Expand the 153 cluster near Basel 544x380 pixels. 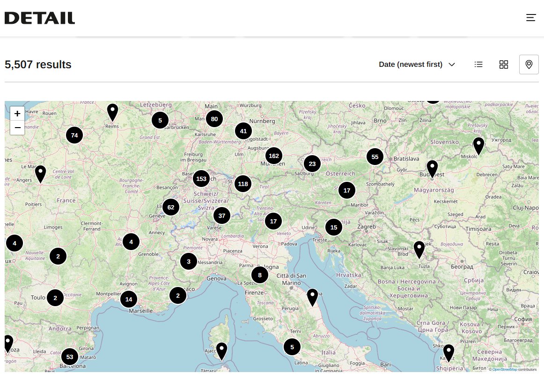click(x=201, y=179)
